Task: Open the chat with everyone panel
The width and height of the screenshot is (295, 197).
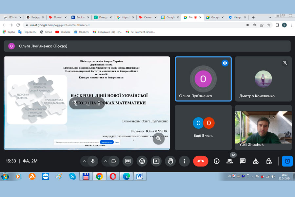Action: [243, 161]
